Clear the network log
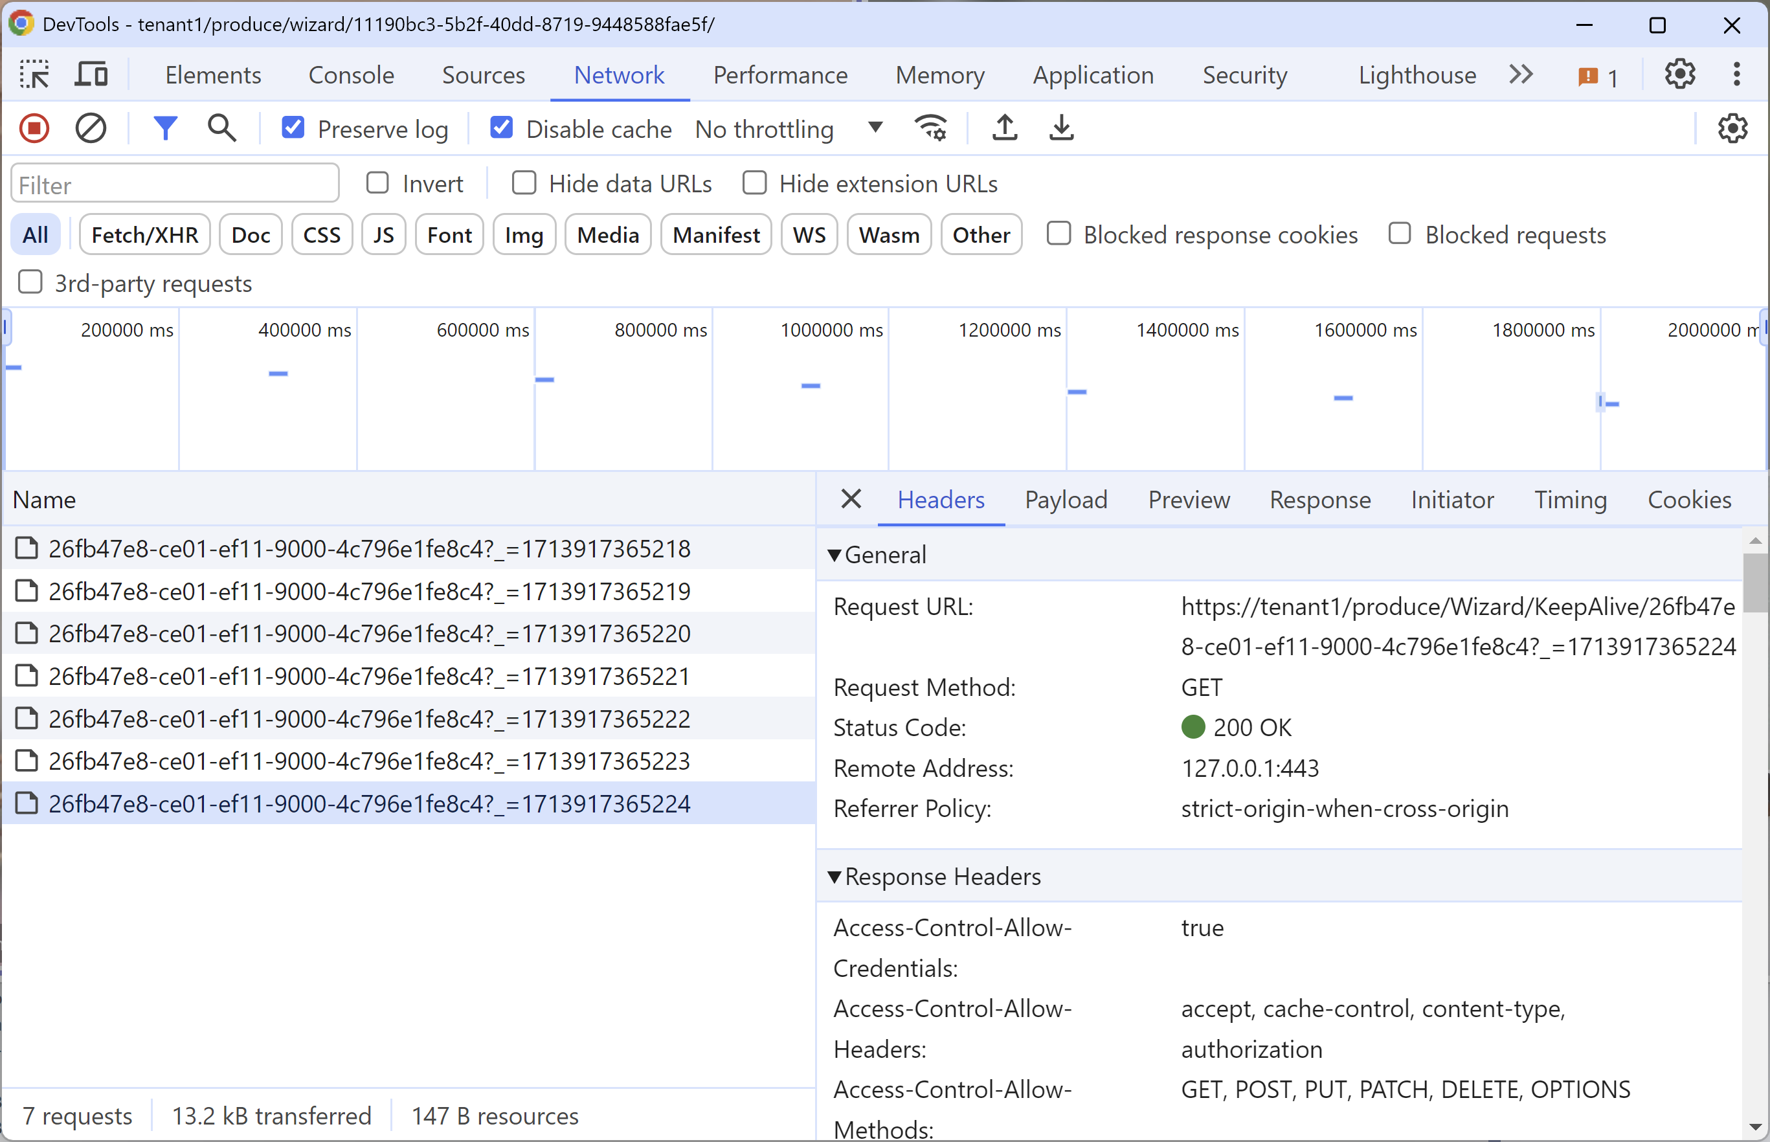 click(x=91, y=128)
